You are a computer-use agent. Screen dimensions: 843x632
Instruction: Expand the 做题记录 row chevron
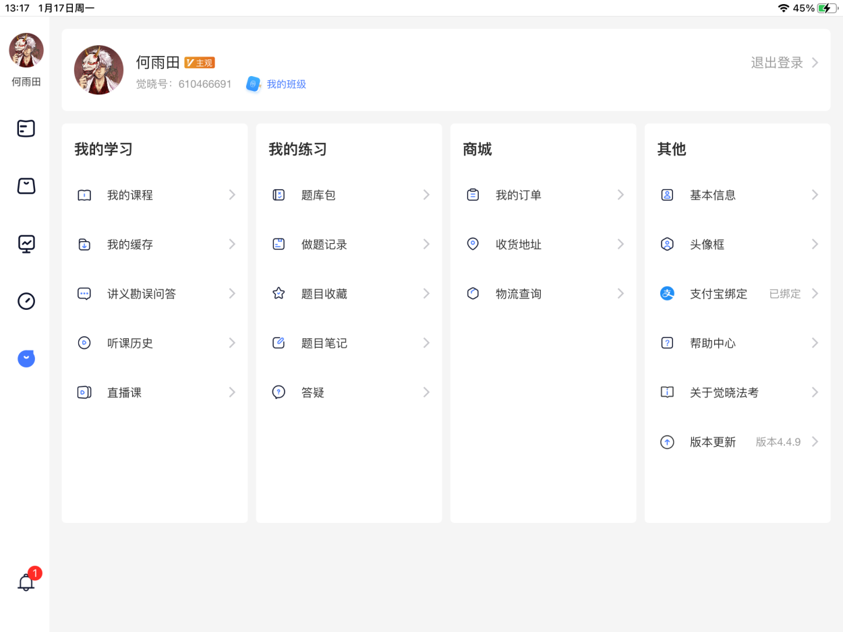(426, 245)
